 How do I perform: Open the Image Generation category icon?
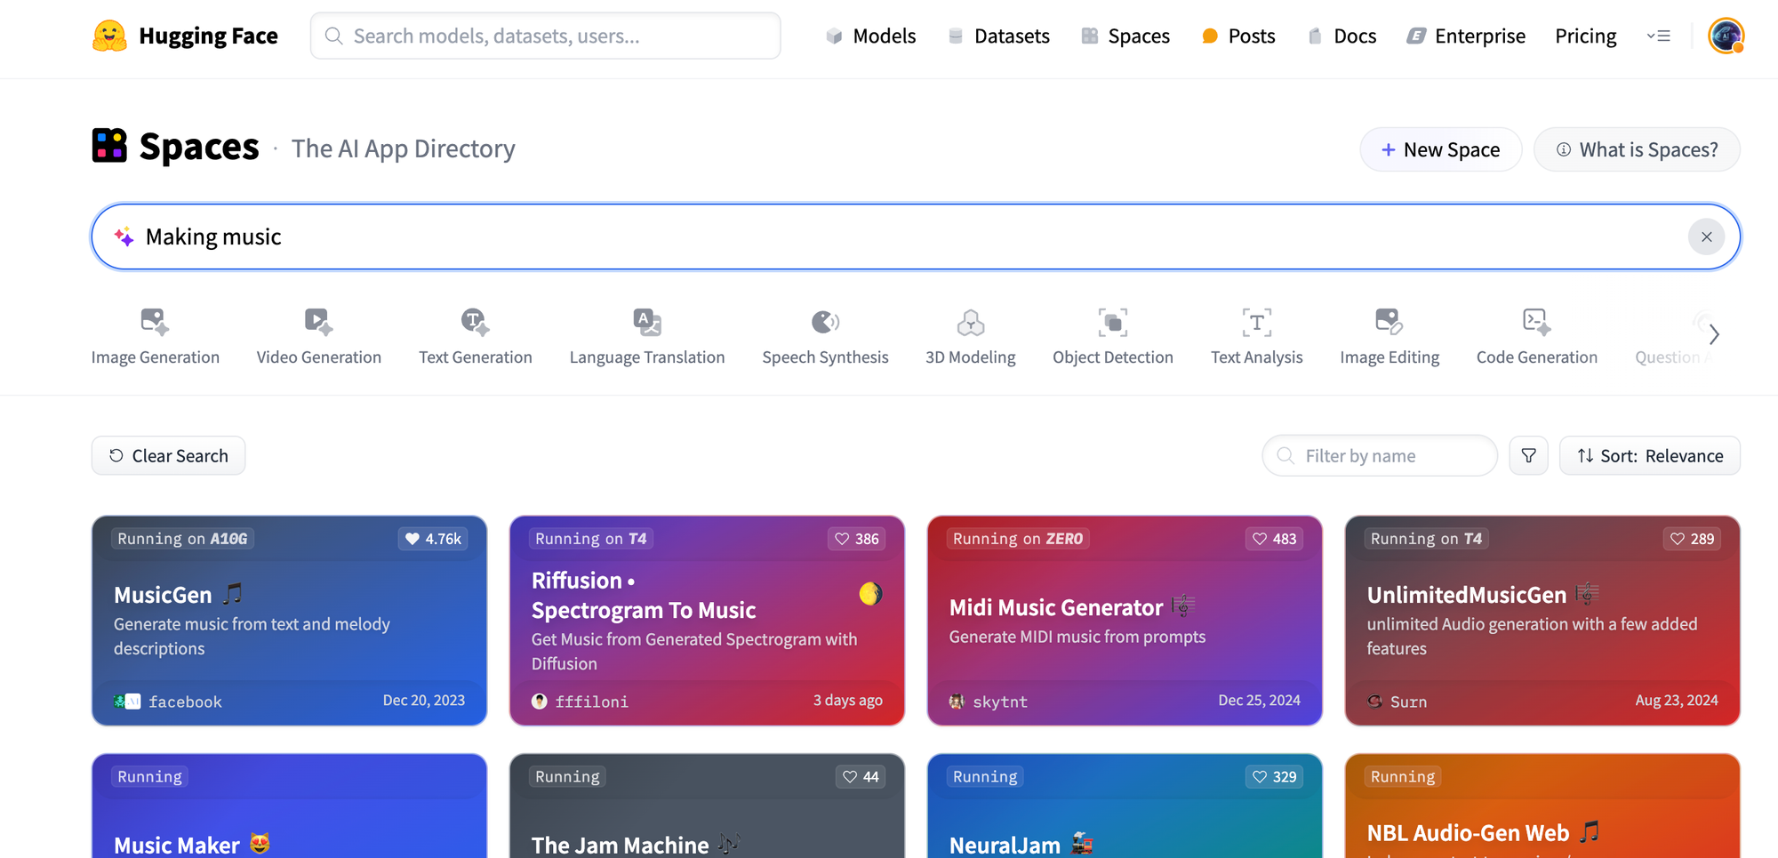tap(155, 321)
